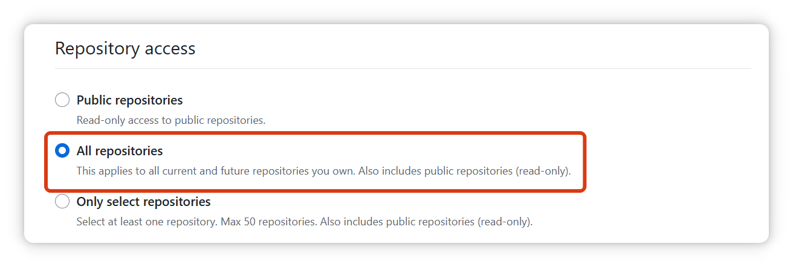Click the "All repositories" bold label text
This screenshot has width=793, height=267.
point(120,150)
